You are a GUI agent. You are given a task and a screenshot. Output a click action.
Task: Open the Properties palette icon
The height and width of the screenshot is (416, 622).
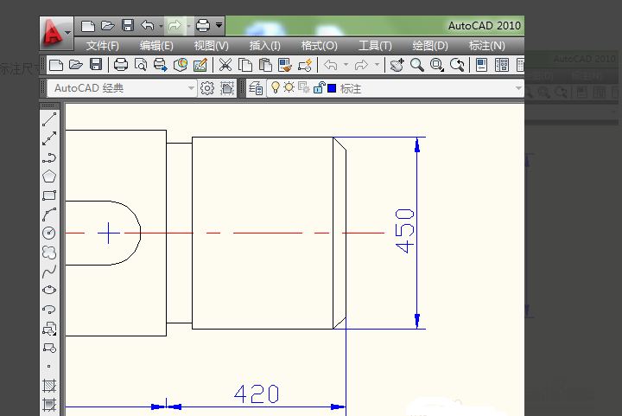click(481, 65)
